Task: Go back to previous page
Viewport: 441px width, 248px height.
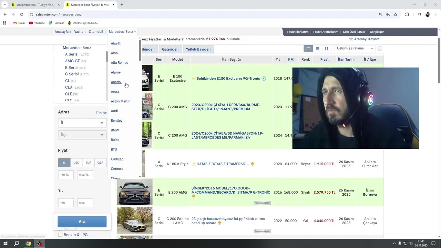Action: (x=5, y=14)
